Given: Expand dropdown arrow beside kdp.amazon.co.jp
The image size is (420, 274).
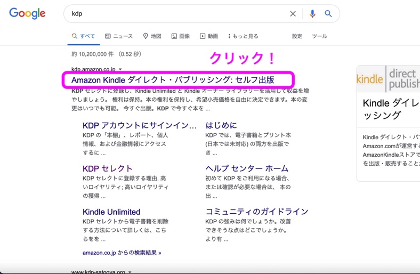Looking at the screenshot, I should click(x=120, y=69).
